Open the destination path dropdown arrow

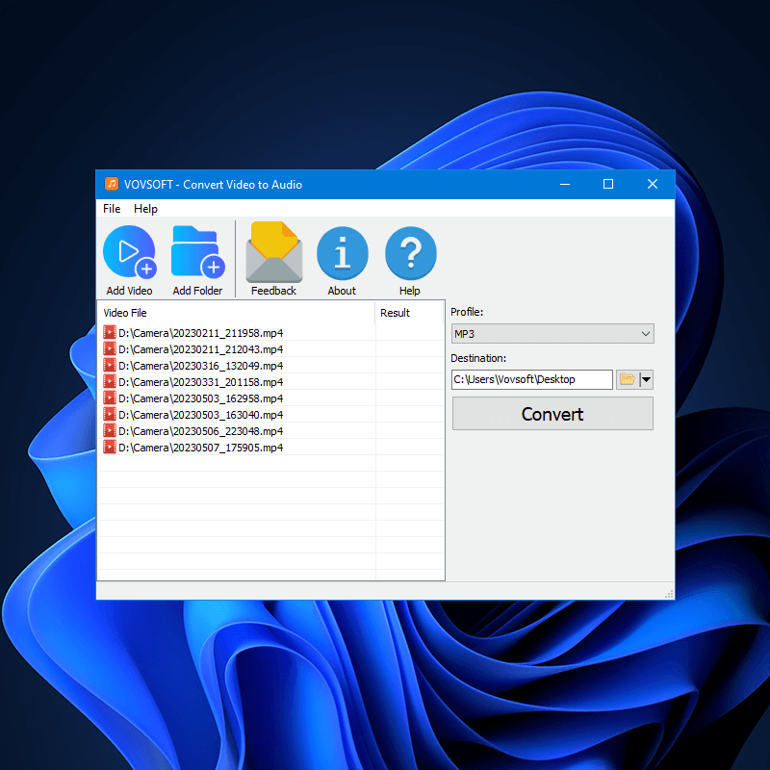[646, 379]
